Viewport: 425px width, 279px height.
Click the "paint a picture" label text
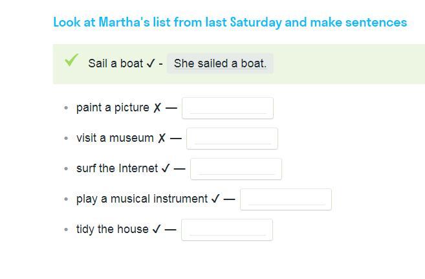[113, 107]
